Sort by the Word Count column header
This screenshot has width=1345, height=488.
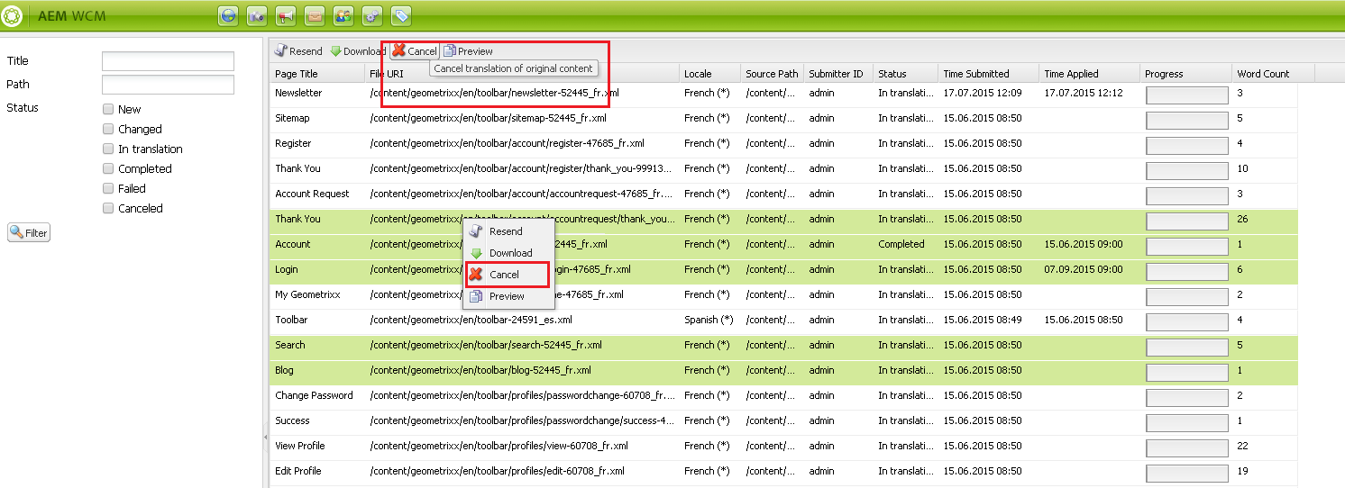[1263, 74]
